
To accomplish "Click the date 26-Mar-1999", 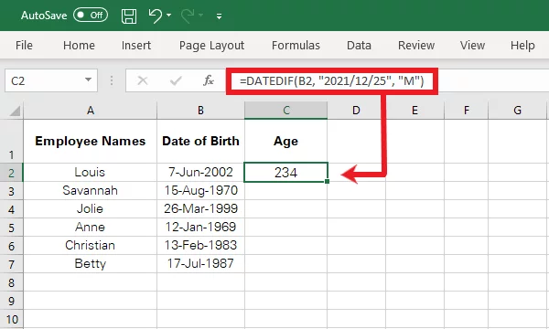I will [x=200, y=208].
